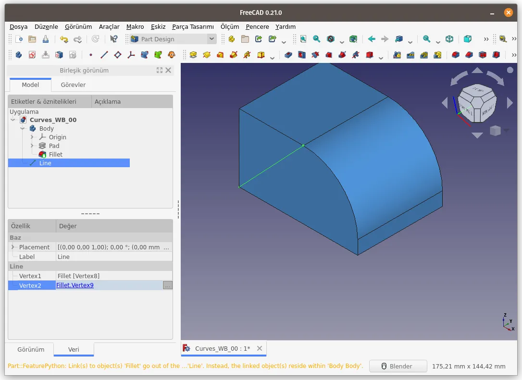
Task: Create a datum line
Action: [104, 55]
